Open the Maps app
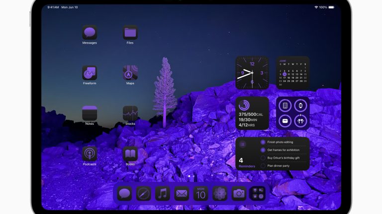 pyautogui.click(x=130, y=73)
